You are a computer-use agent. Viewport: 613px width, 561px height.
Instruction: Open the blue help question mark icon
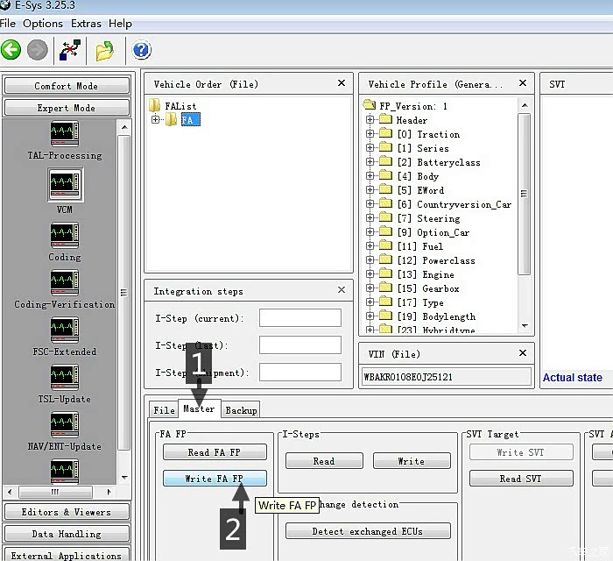(142, 50)
